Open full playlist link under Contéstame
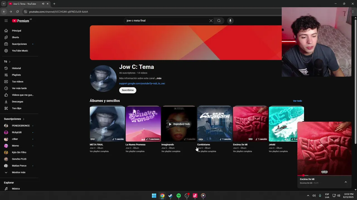Screen dimensions: 357x200 (x=207, y=151)
